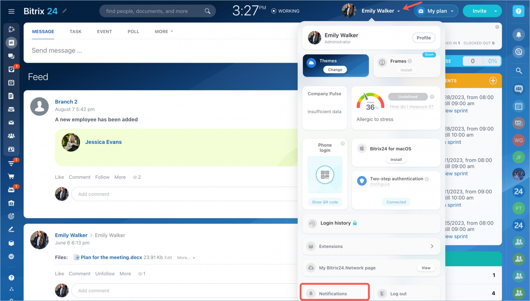
Task: Open the cube Market icon in sidebar
Action: coord(12,243)
